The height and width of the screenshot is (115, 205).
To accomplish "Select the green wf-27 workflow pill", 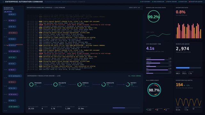I will (12, 57).
